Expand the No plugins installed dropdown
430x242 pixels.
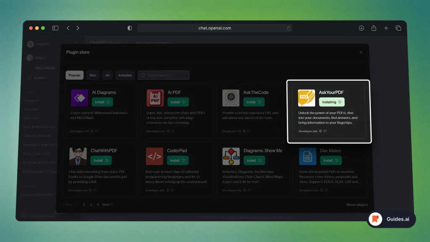pyautogui.click(x=154, y=43)
